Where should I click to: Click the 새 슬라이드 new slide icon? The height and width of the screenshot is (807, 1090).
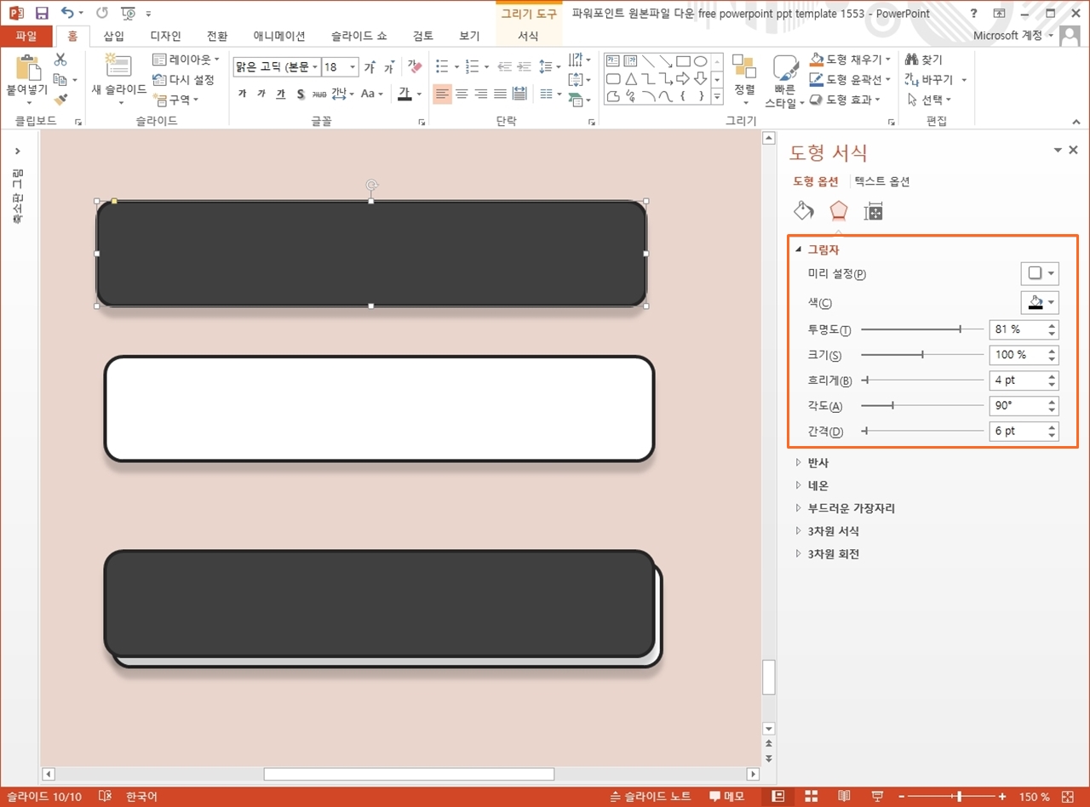click(118, 66)
